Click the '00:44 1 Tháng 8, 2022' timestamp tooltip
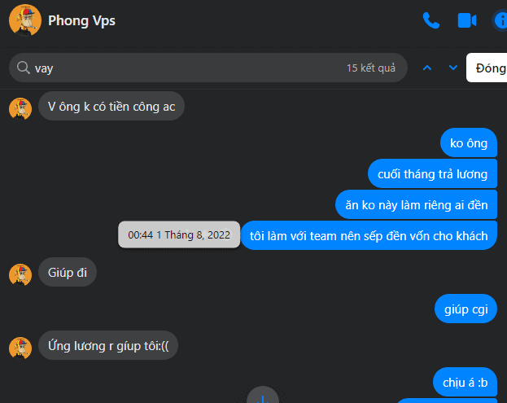 click(179, 234)
